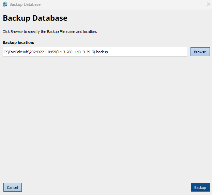Click the empty grey panel area

tap(106, 116)
